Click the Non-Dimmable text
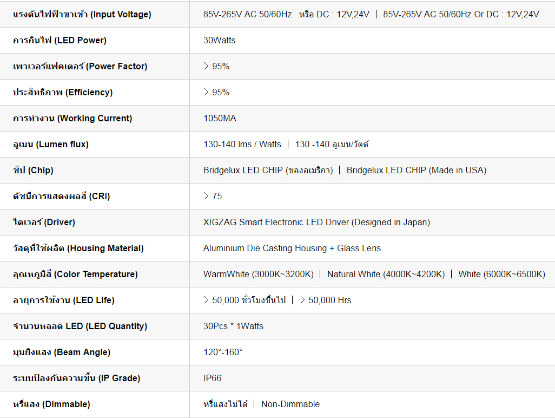The height and width of the screenshot is (418, 555). [290, 404]
